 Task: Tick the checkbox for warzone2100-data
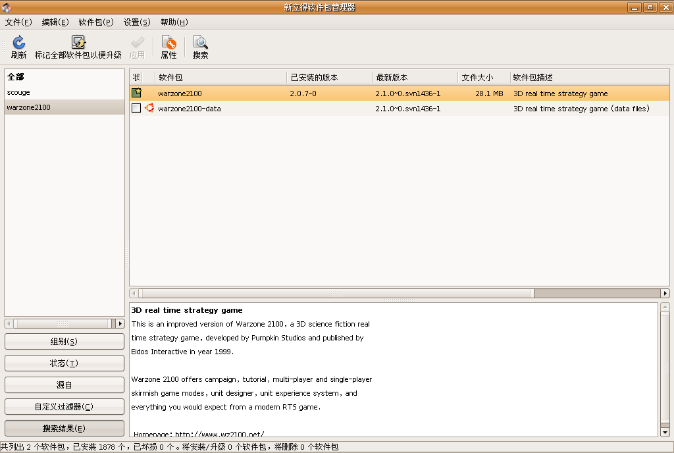136,108
